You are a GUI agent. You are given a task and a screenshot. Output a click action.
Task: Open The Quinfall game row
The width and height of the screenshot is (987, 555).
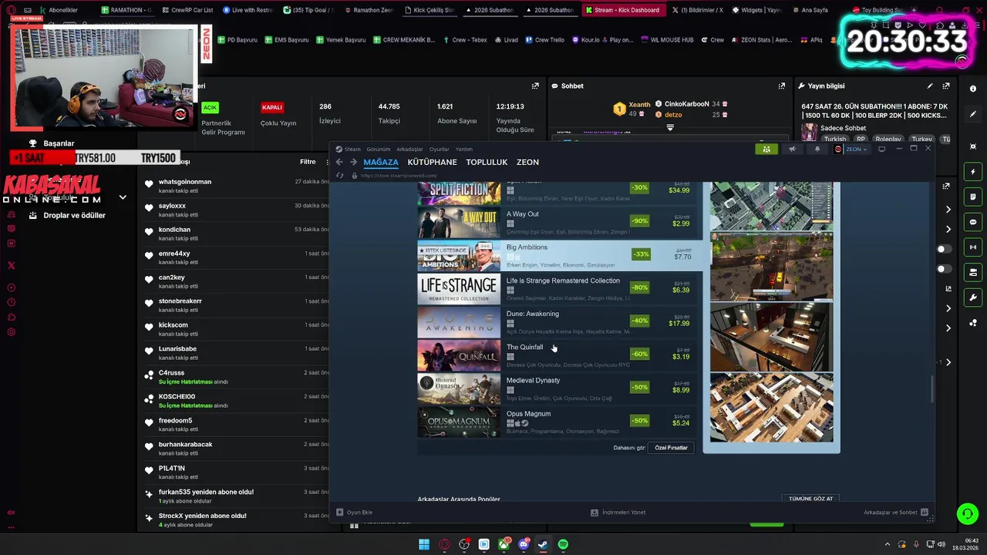(x=558, y=356)
